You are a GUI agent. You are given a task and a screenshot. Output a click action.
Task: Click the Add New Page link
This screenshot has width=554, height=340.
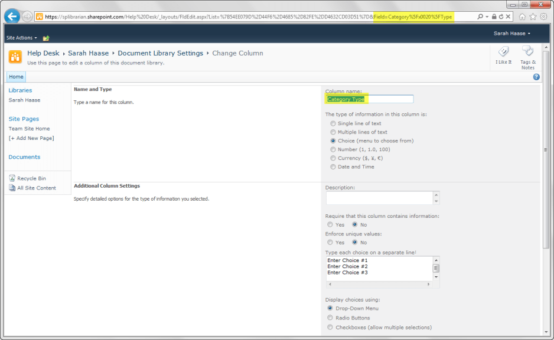(x=31, y=138)
